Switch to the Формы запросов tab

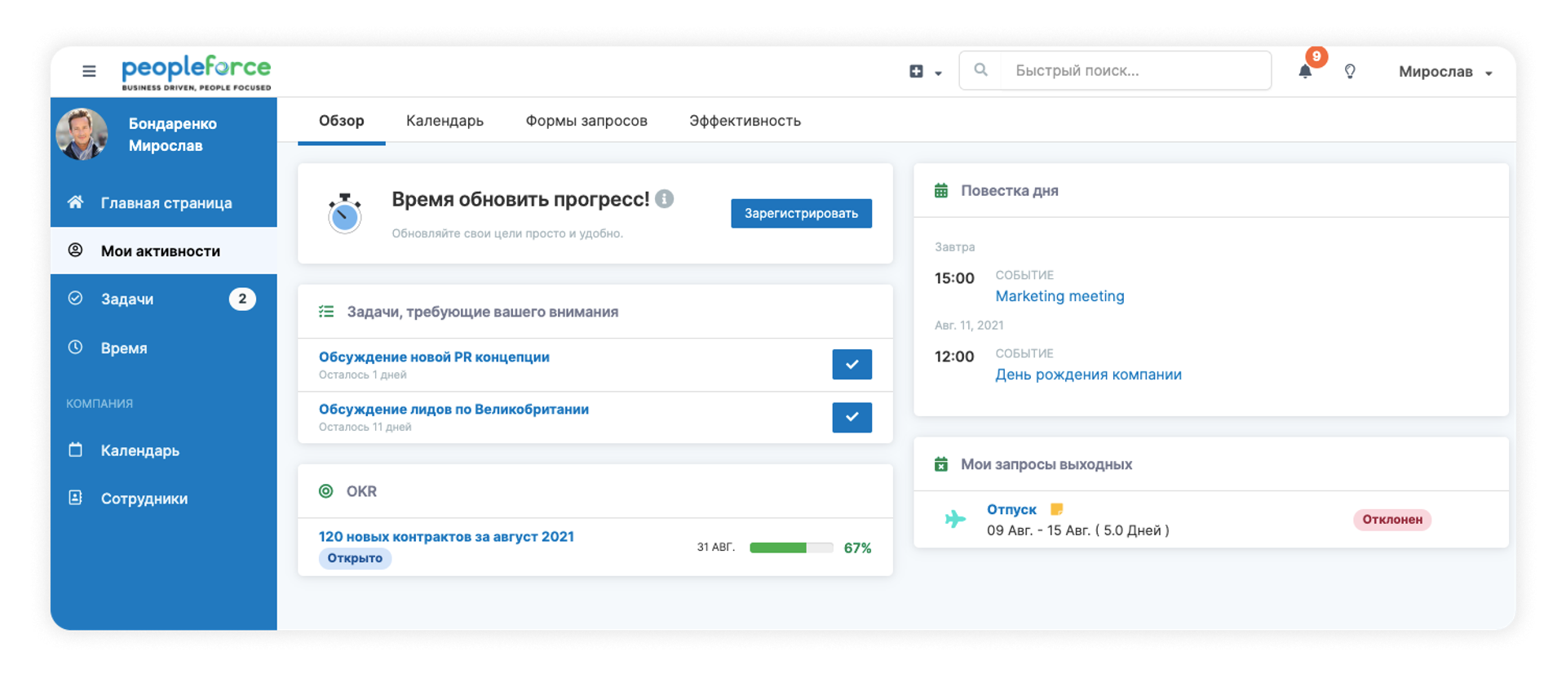(x=586, y=121)
